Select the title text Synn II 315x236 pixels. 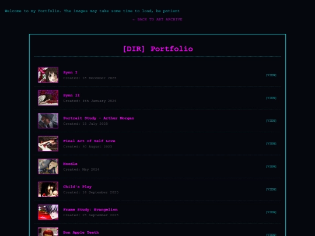pyautogui.click(x=72, y=95)
